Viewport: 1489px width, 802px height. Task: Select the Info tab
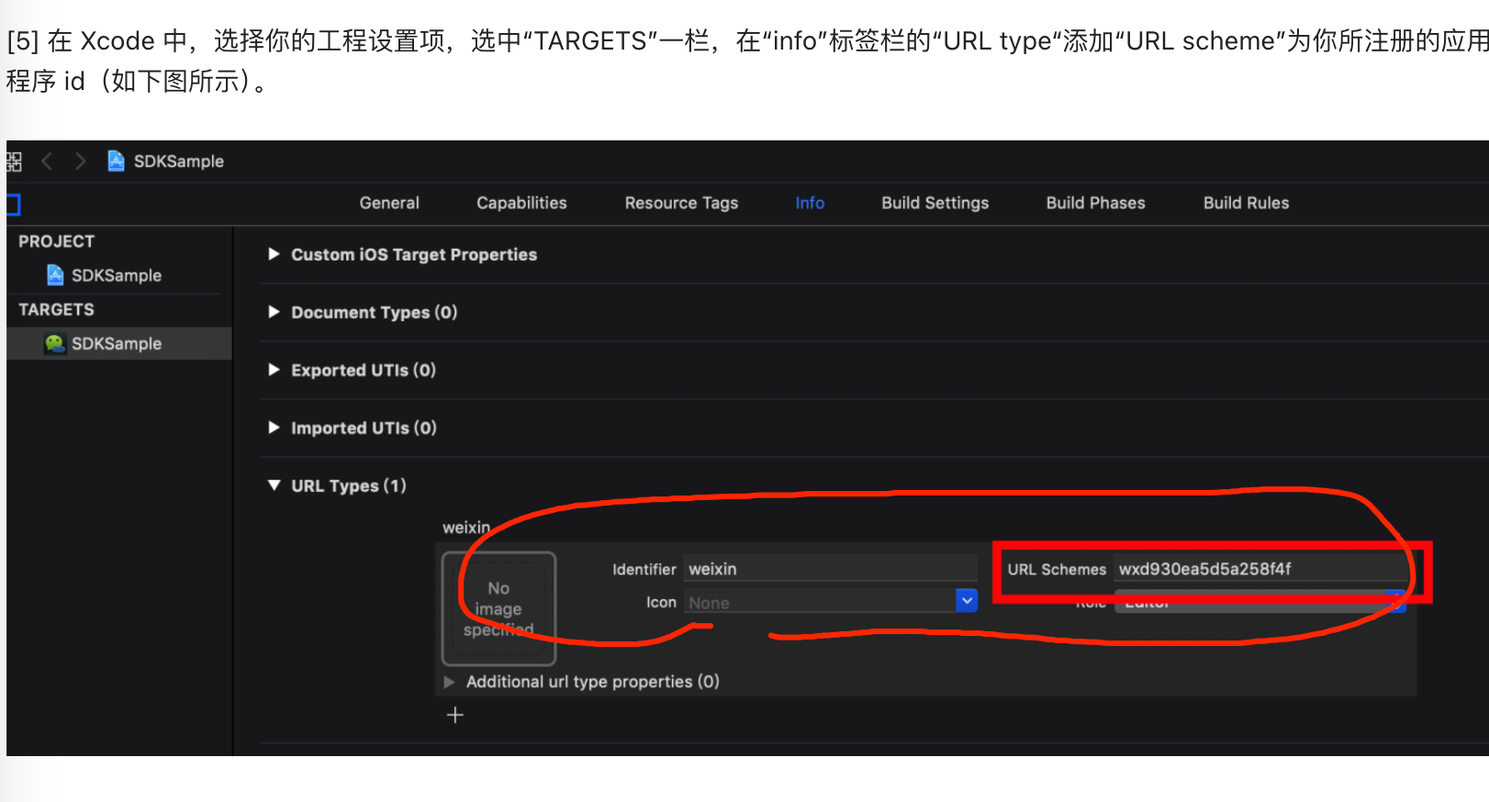(810, 203)
